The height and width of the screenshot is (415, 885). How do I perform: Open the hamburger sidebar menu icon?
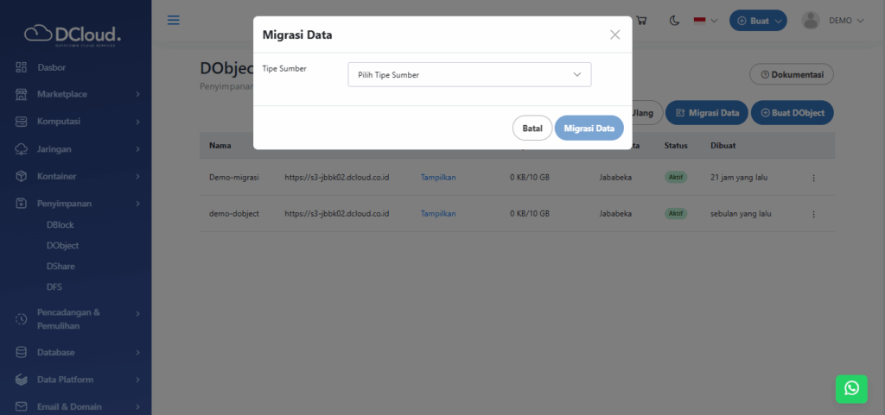(174, 20)
